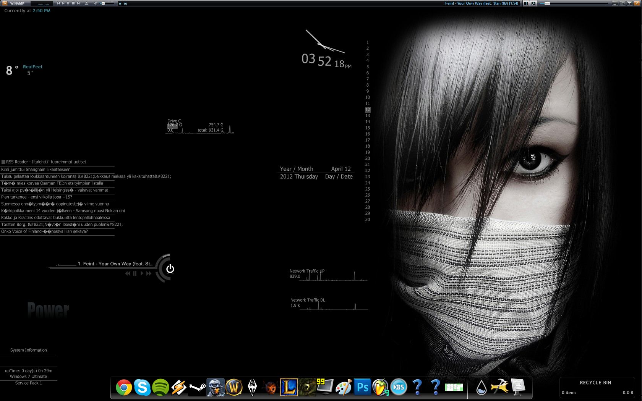Mute Winamp using the speaker icon
Image resolution: width=642 pixels, height=401 pixels.
[96, 3]
